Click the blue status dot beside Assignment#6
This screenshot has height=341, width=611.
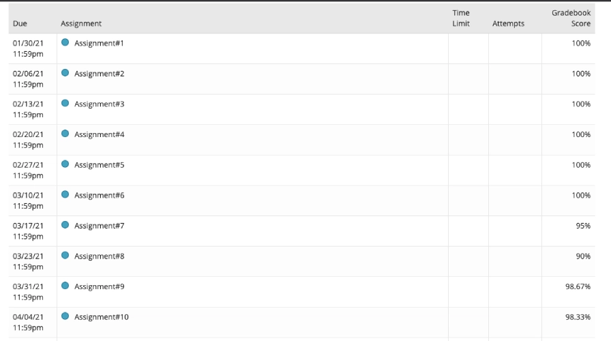point(65,195)
